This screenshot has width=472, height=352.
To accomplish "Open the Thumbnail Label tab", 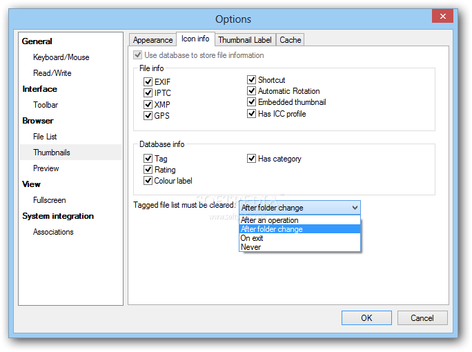I will 246,40.
